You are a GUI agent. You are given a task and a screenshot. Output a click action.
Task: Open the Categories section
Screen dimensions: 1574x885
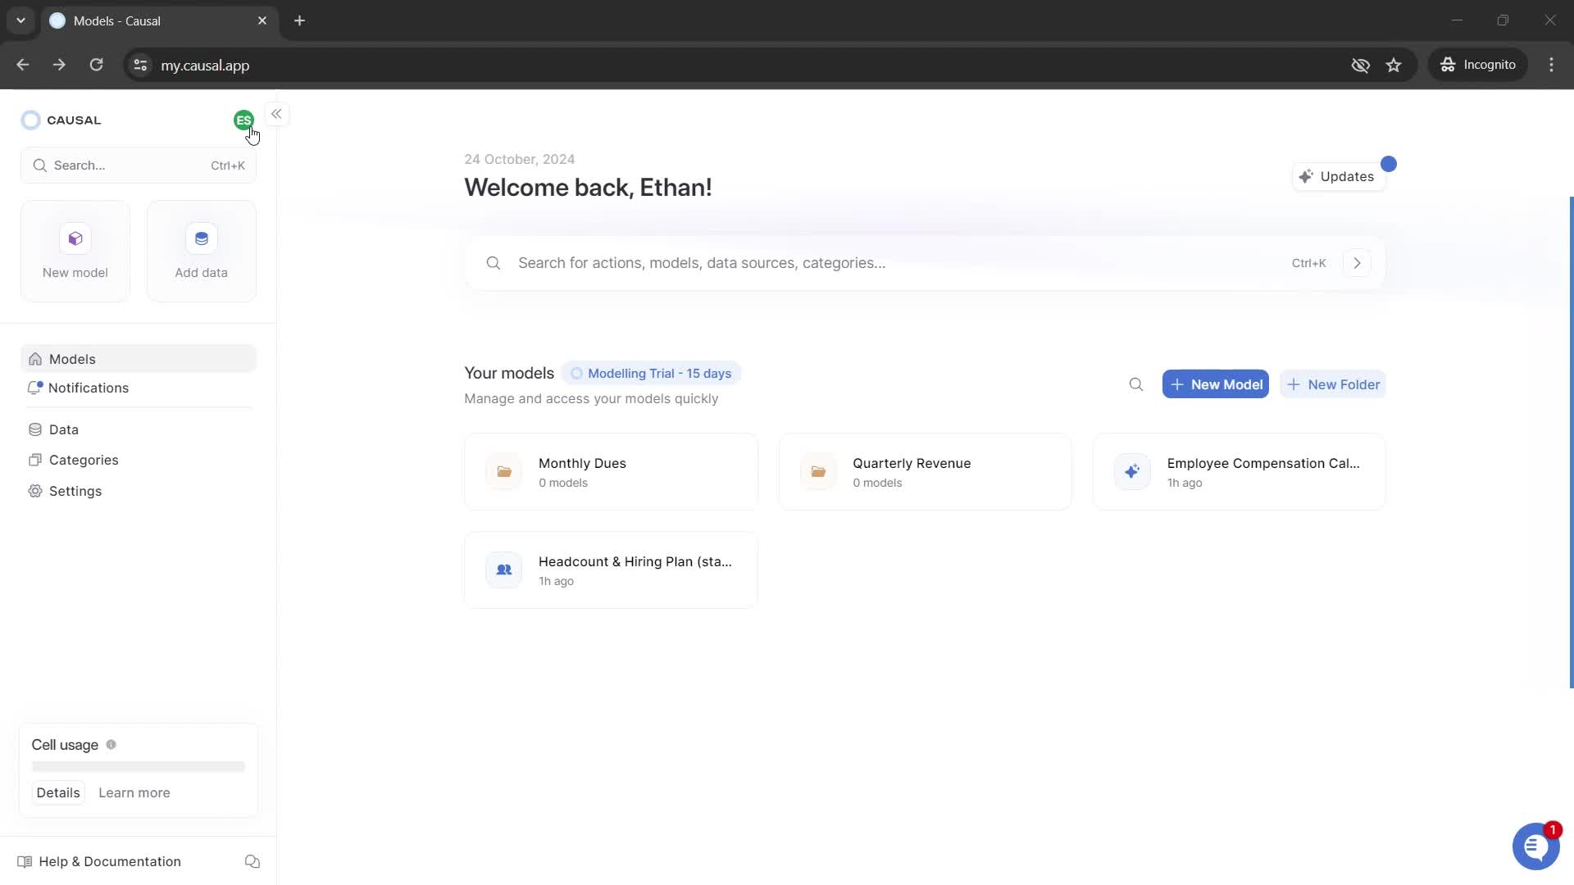(84, 459)
